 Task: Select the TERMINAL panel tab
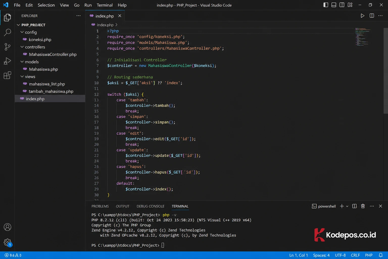180,206
